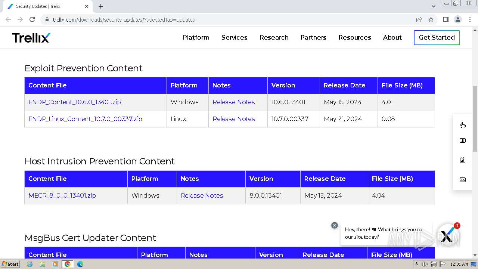Download MECR_8_0_0_13401.zip

[62, 195]
